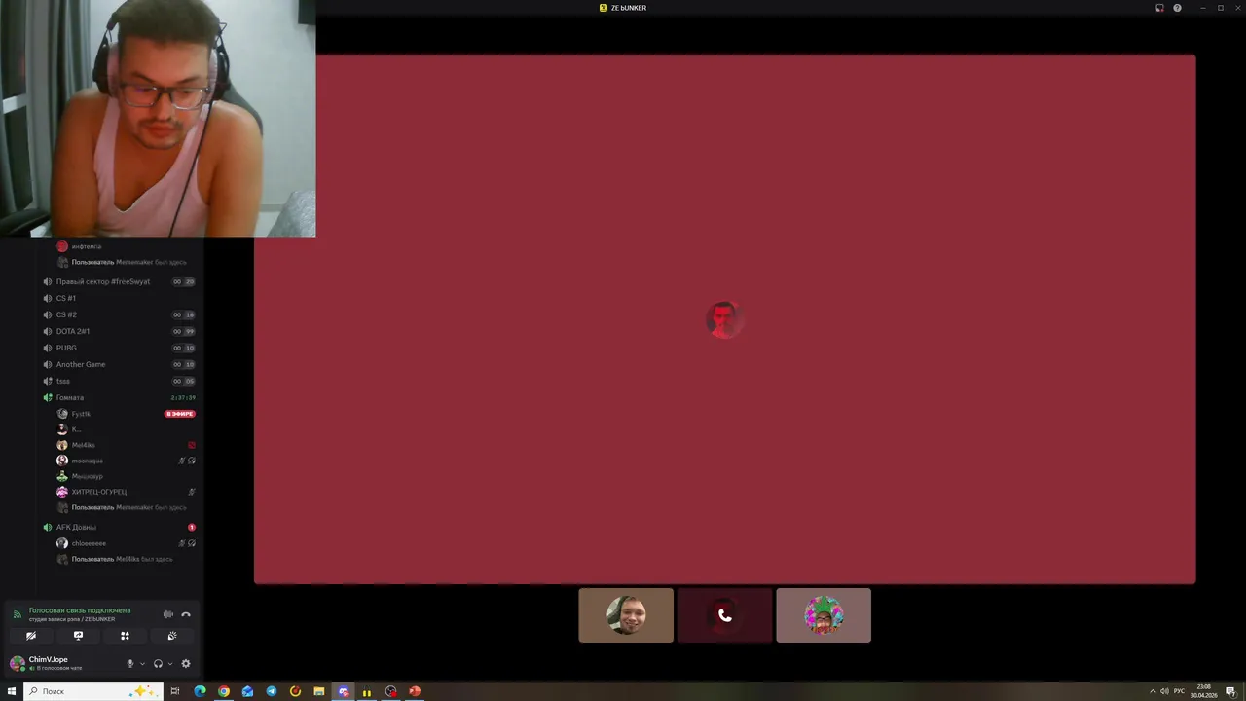Image resolution: width=1246 pixels, height=701 pixels.
Task: Open microphone input options arrow
Action: (x=142, y=664)
